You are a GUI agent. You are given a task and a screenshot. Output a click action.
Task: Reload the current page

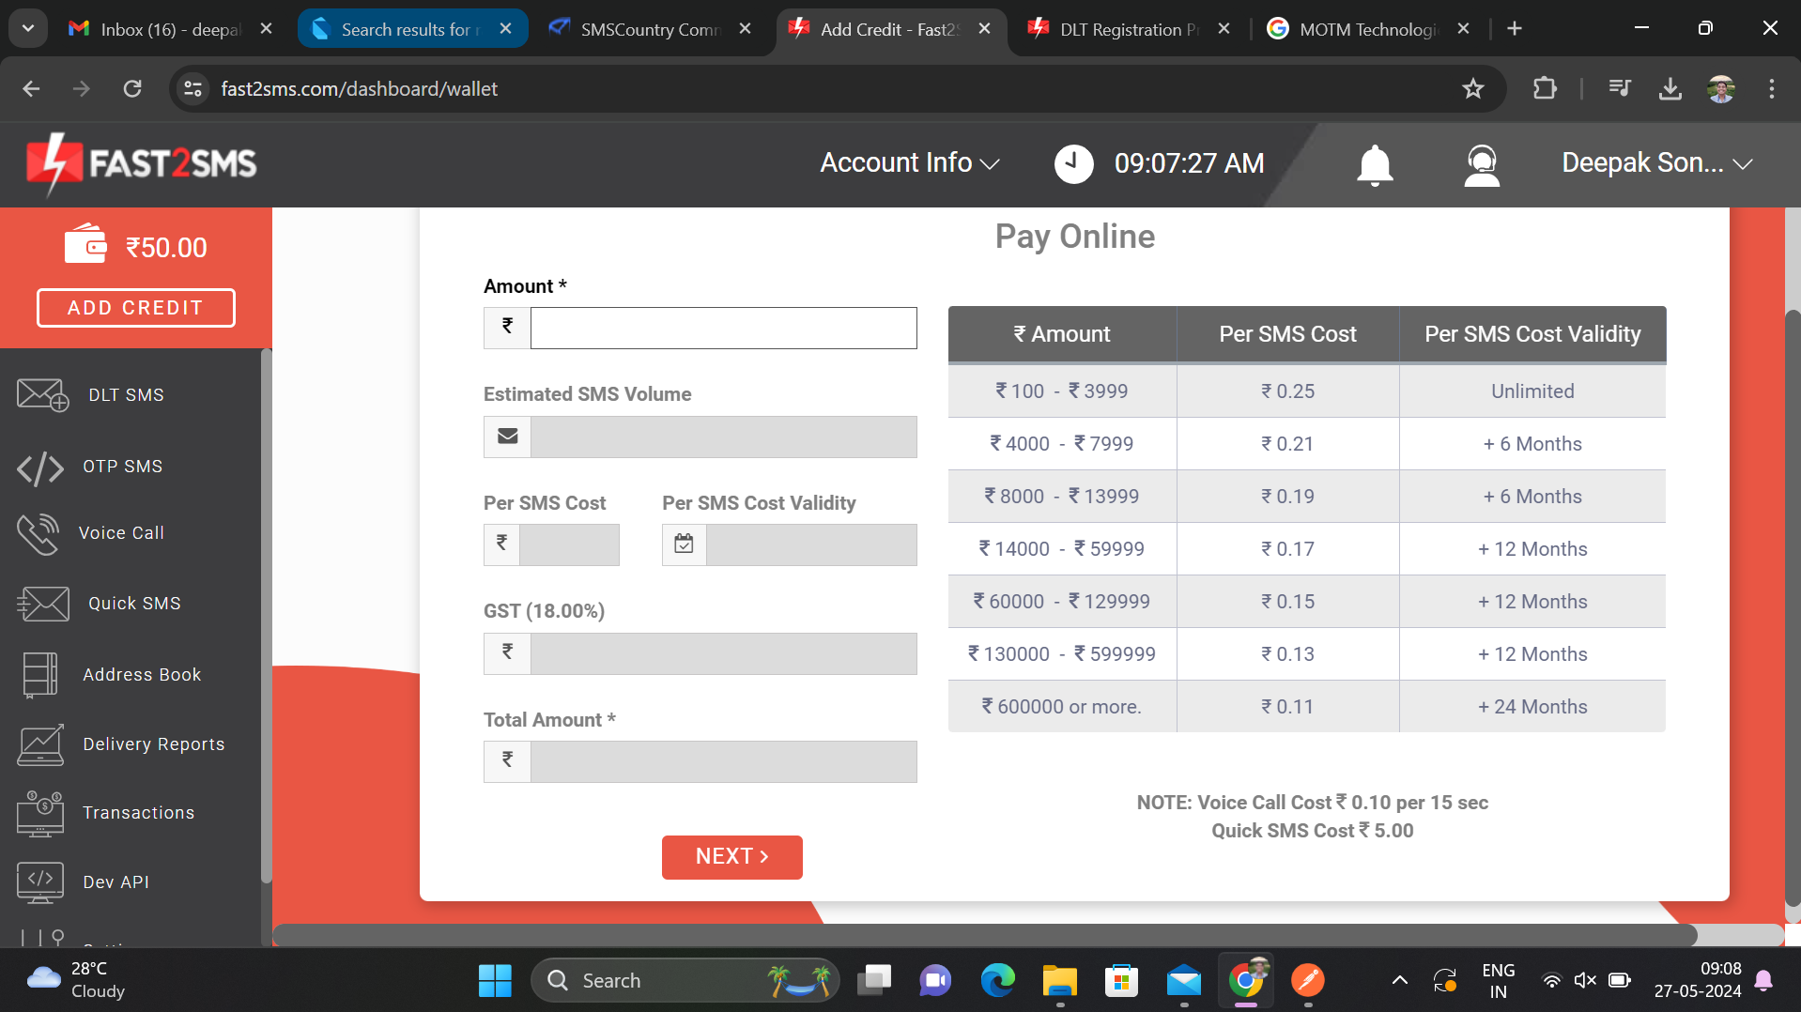(x=132, y=89)
